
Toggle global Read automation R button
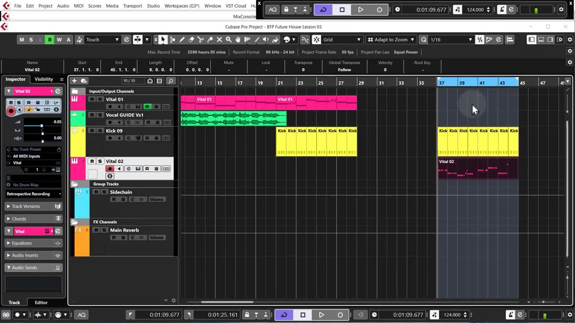[49, 39]
